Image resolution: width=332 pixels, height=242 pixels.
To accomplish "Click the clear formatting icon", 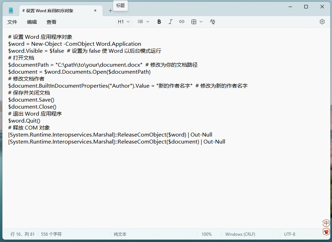I will pos(212,22).
